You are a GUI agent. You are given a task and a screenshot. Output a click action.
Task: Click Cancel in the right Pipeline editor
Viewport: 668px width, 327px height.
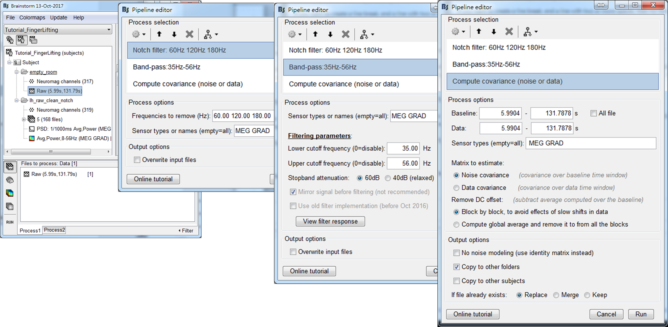[x=606, y=314]
